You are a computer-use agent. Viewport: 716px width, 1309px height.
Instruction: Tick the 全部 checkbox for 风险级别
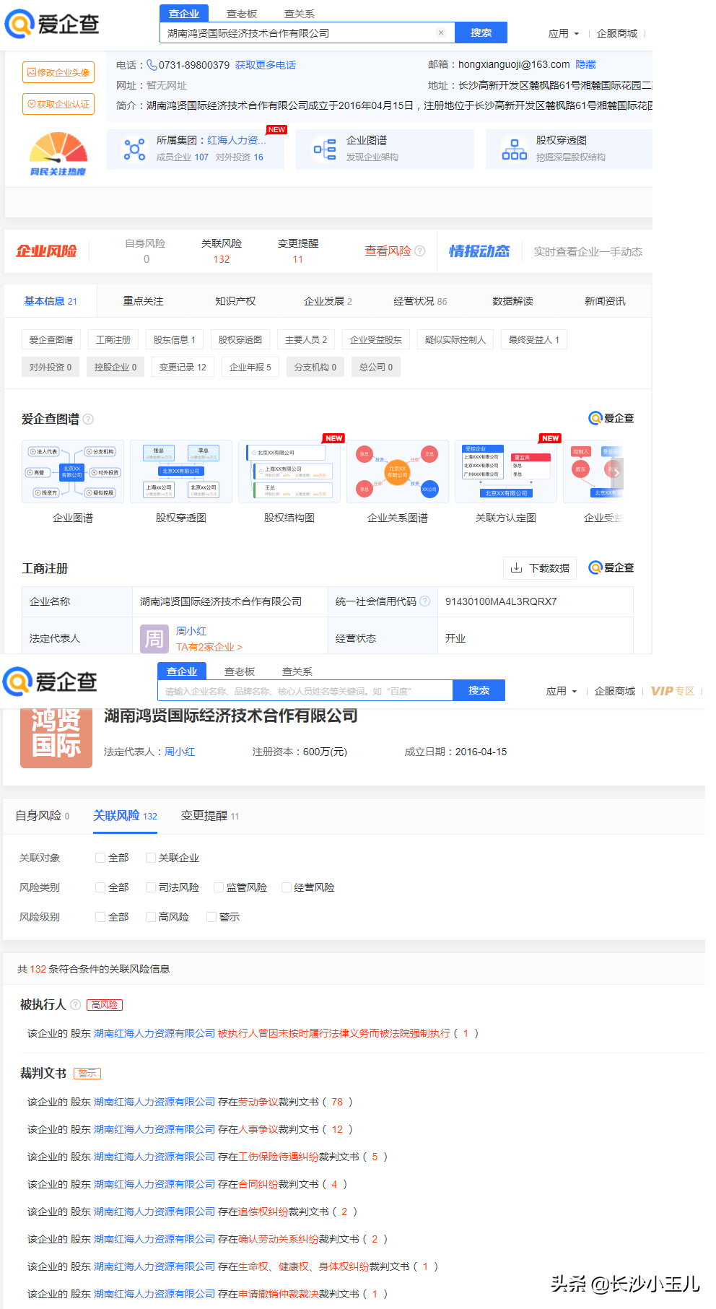(100, 917)
